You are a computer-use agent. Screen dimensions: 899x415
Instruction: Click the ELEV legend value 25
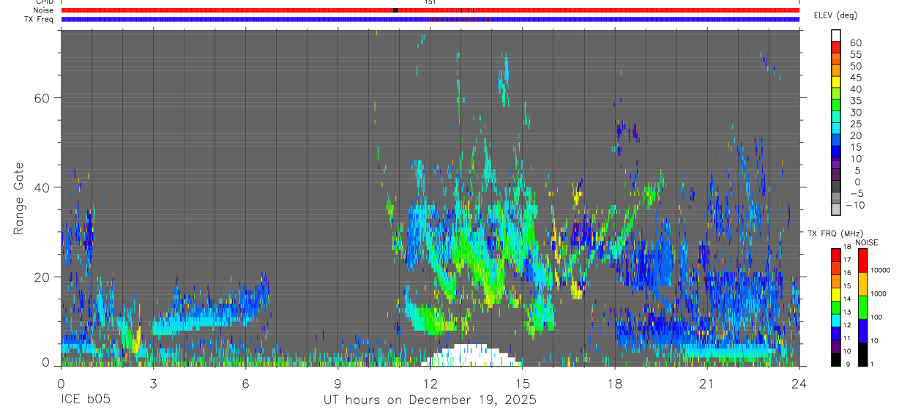(x=855, y=124)
